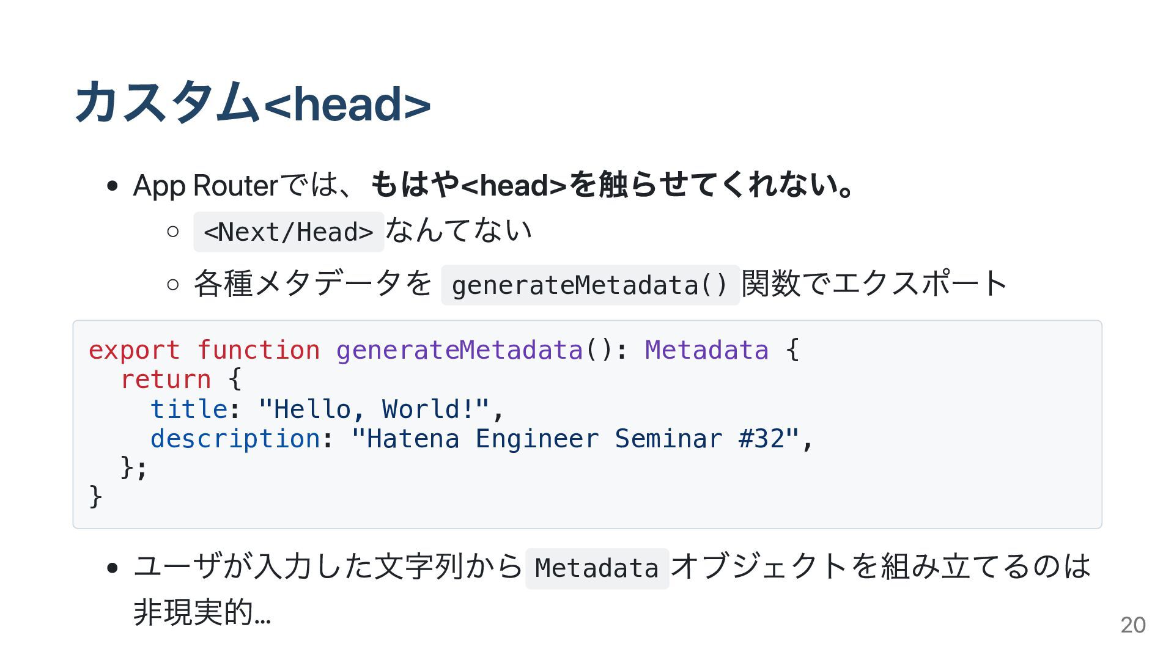Screen dimensions: 1174x660
Task: Click the generateMetadata() inline code chip
Action: point(590,285)
